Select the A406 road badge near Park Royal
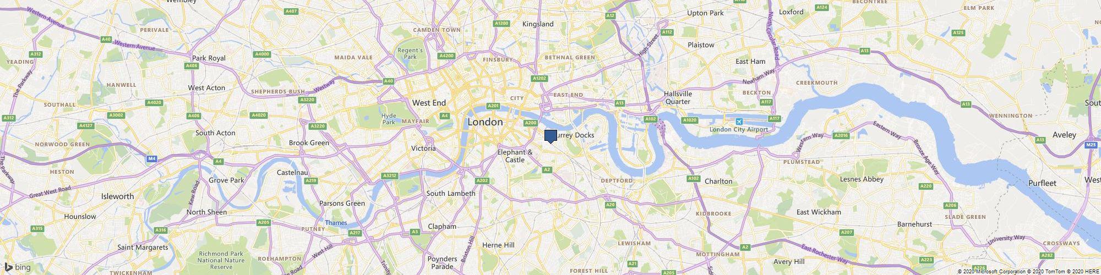The height and width of the screenshot is (275, 1101). (x=192, y=66)
